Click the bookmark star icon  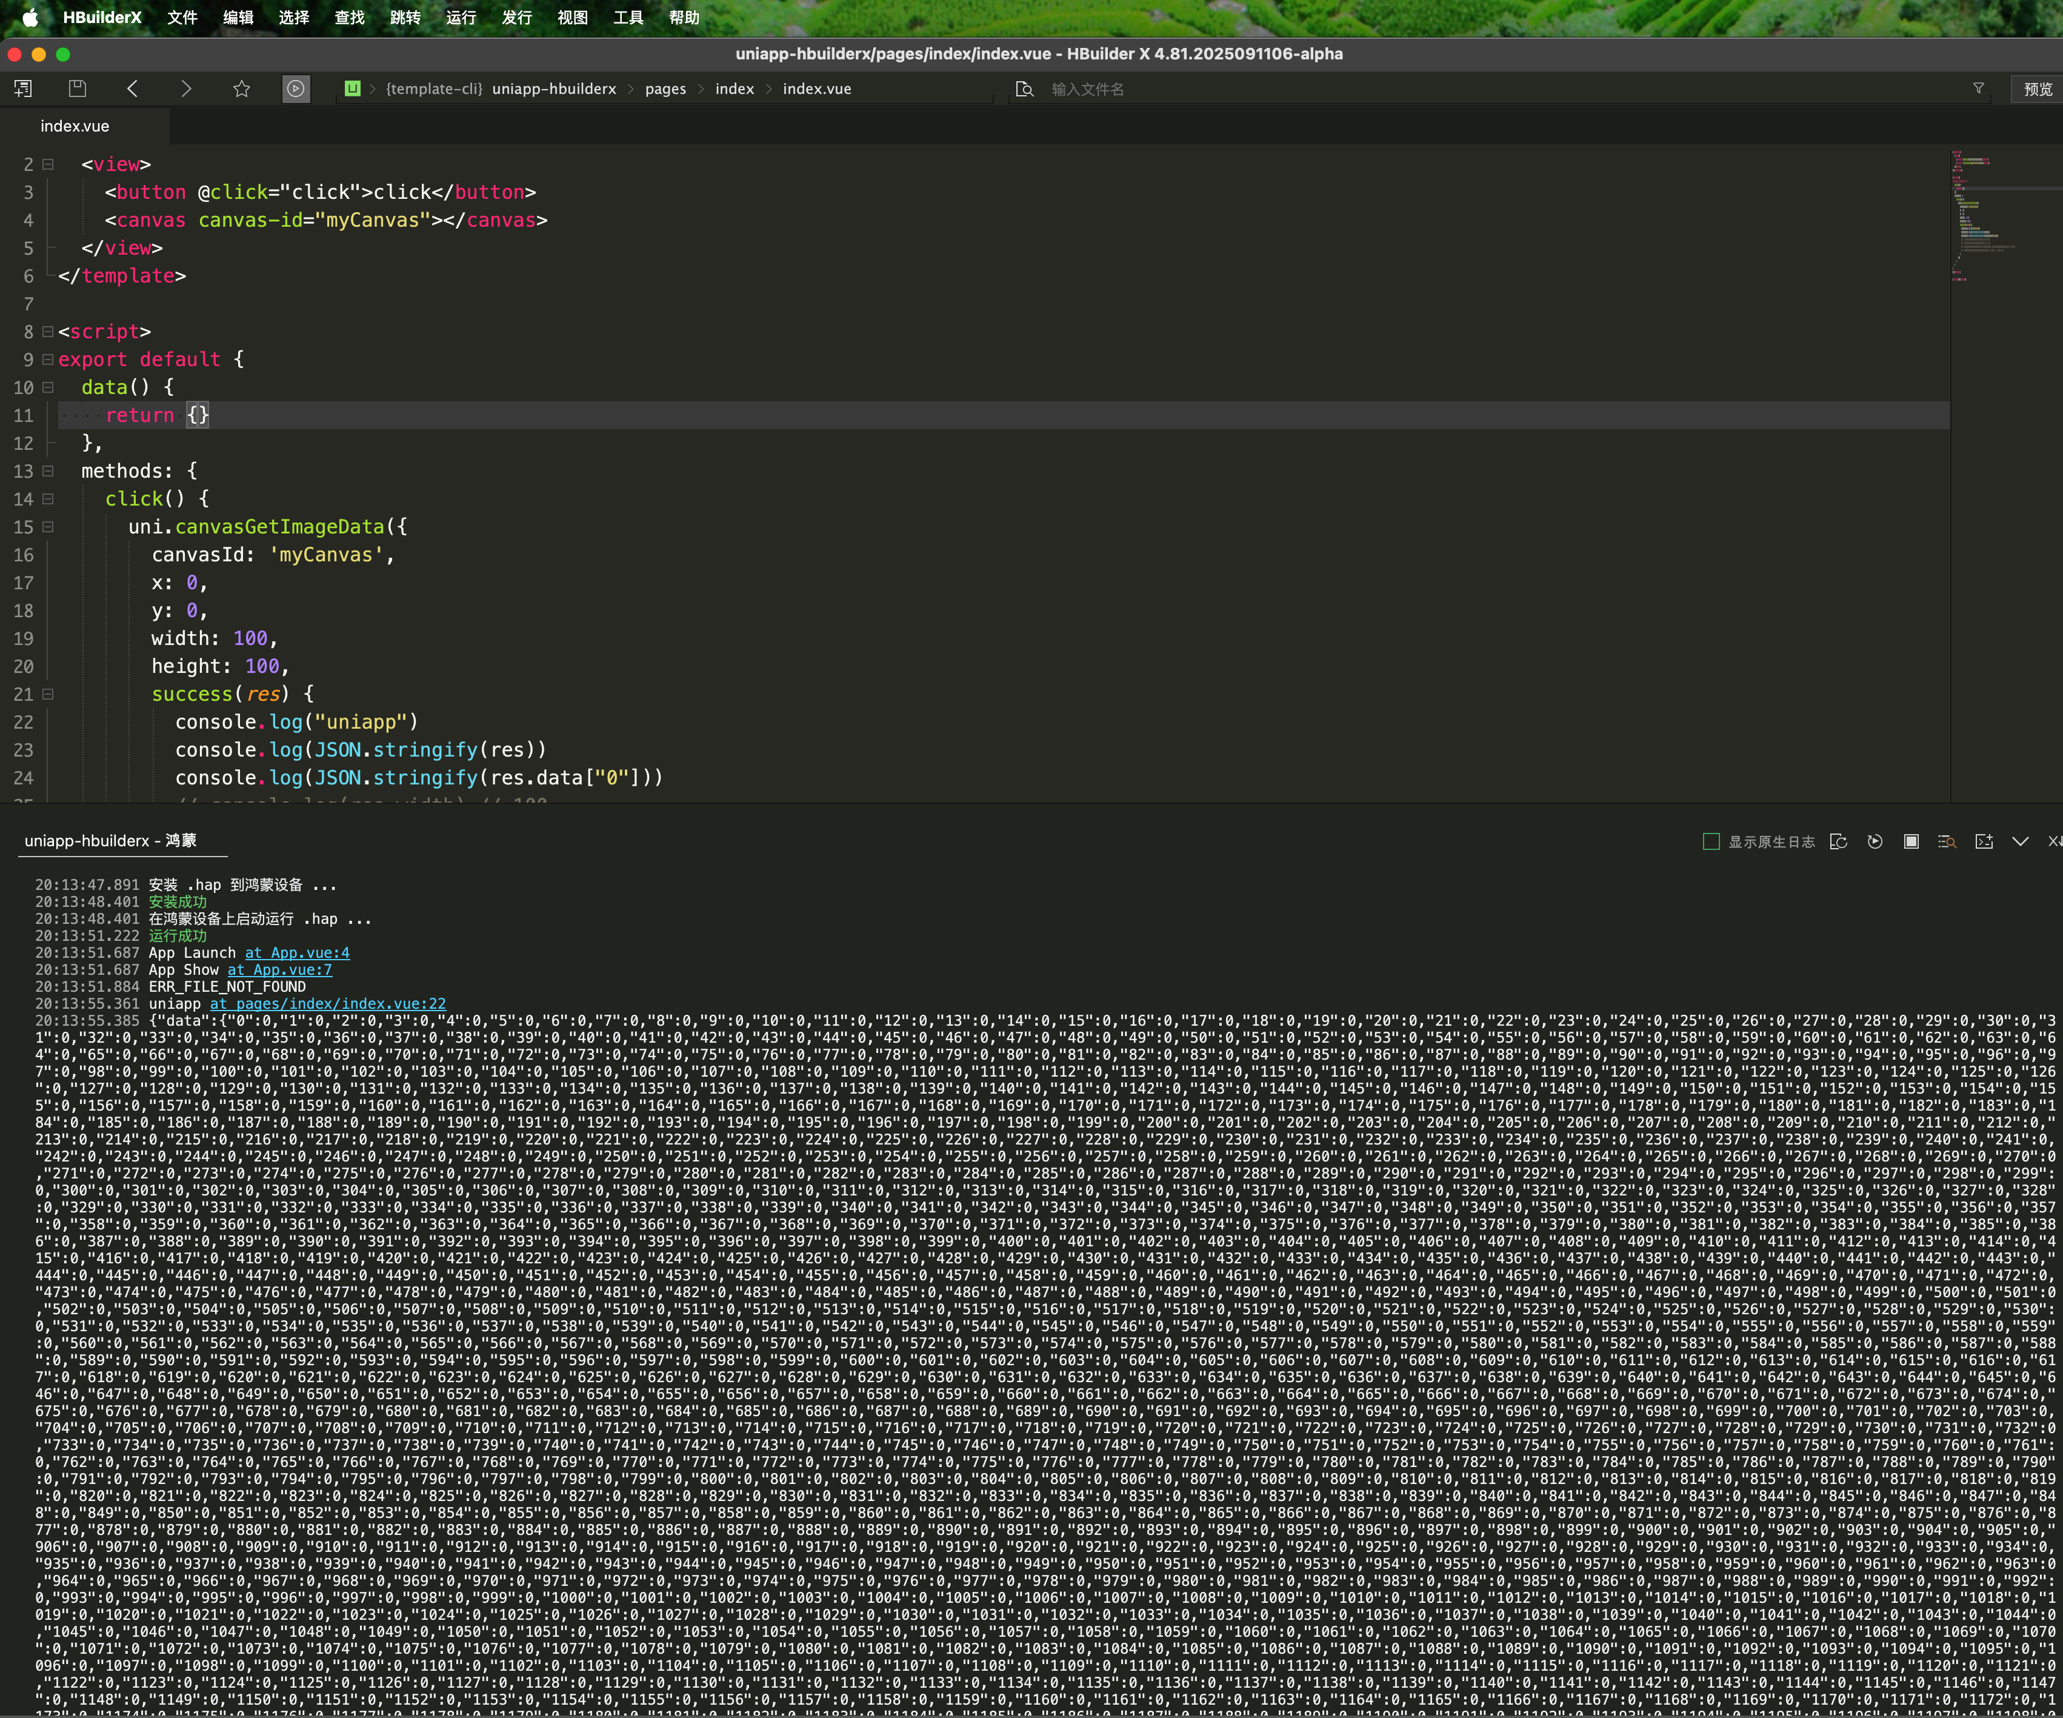pos(242,89)
